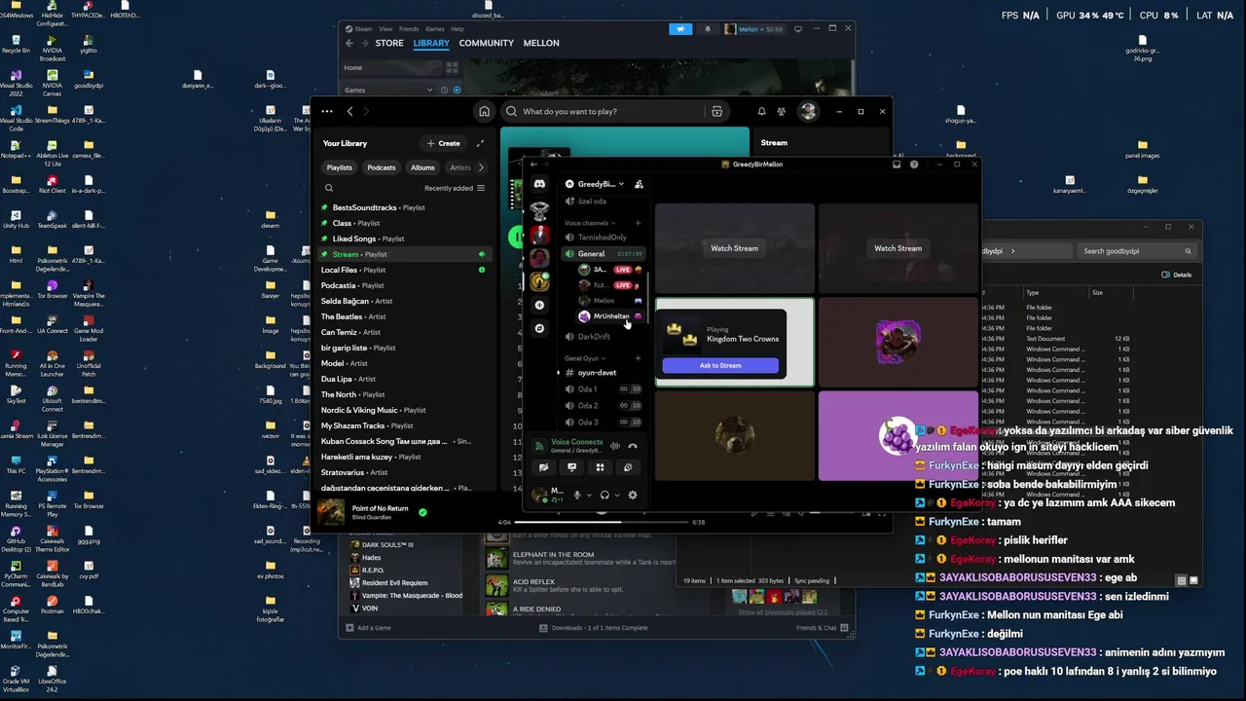Open Spotify three-dots menu
This screenshot has width=1246, height=701.
pyautogui.click(x=326, y=111)
